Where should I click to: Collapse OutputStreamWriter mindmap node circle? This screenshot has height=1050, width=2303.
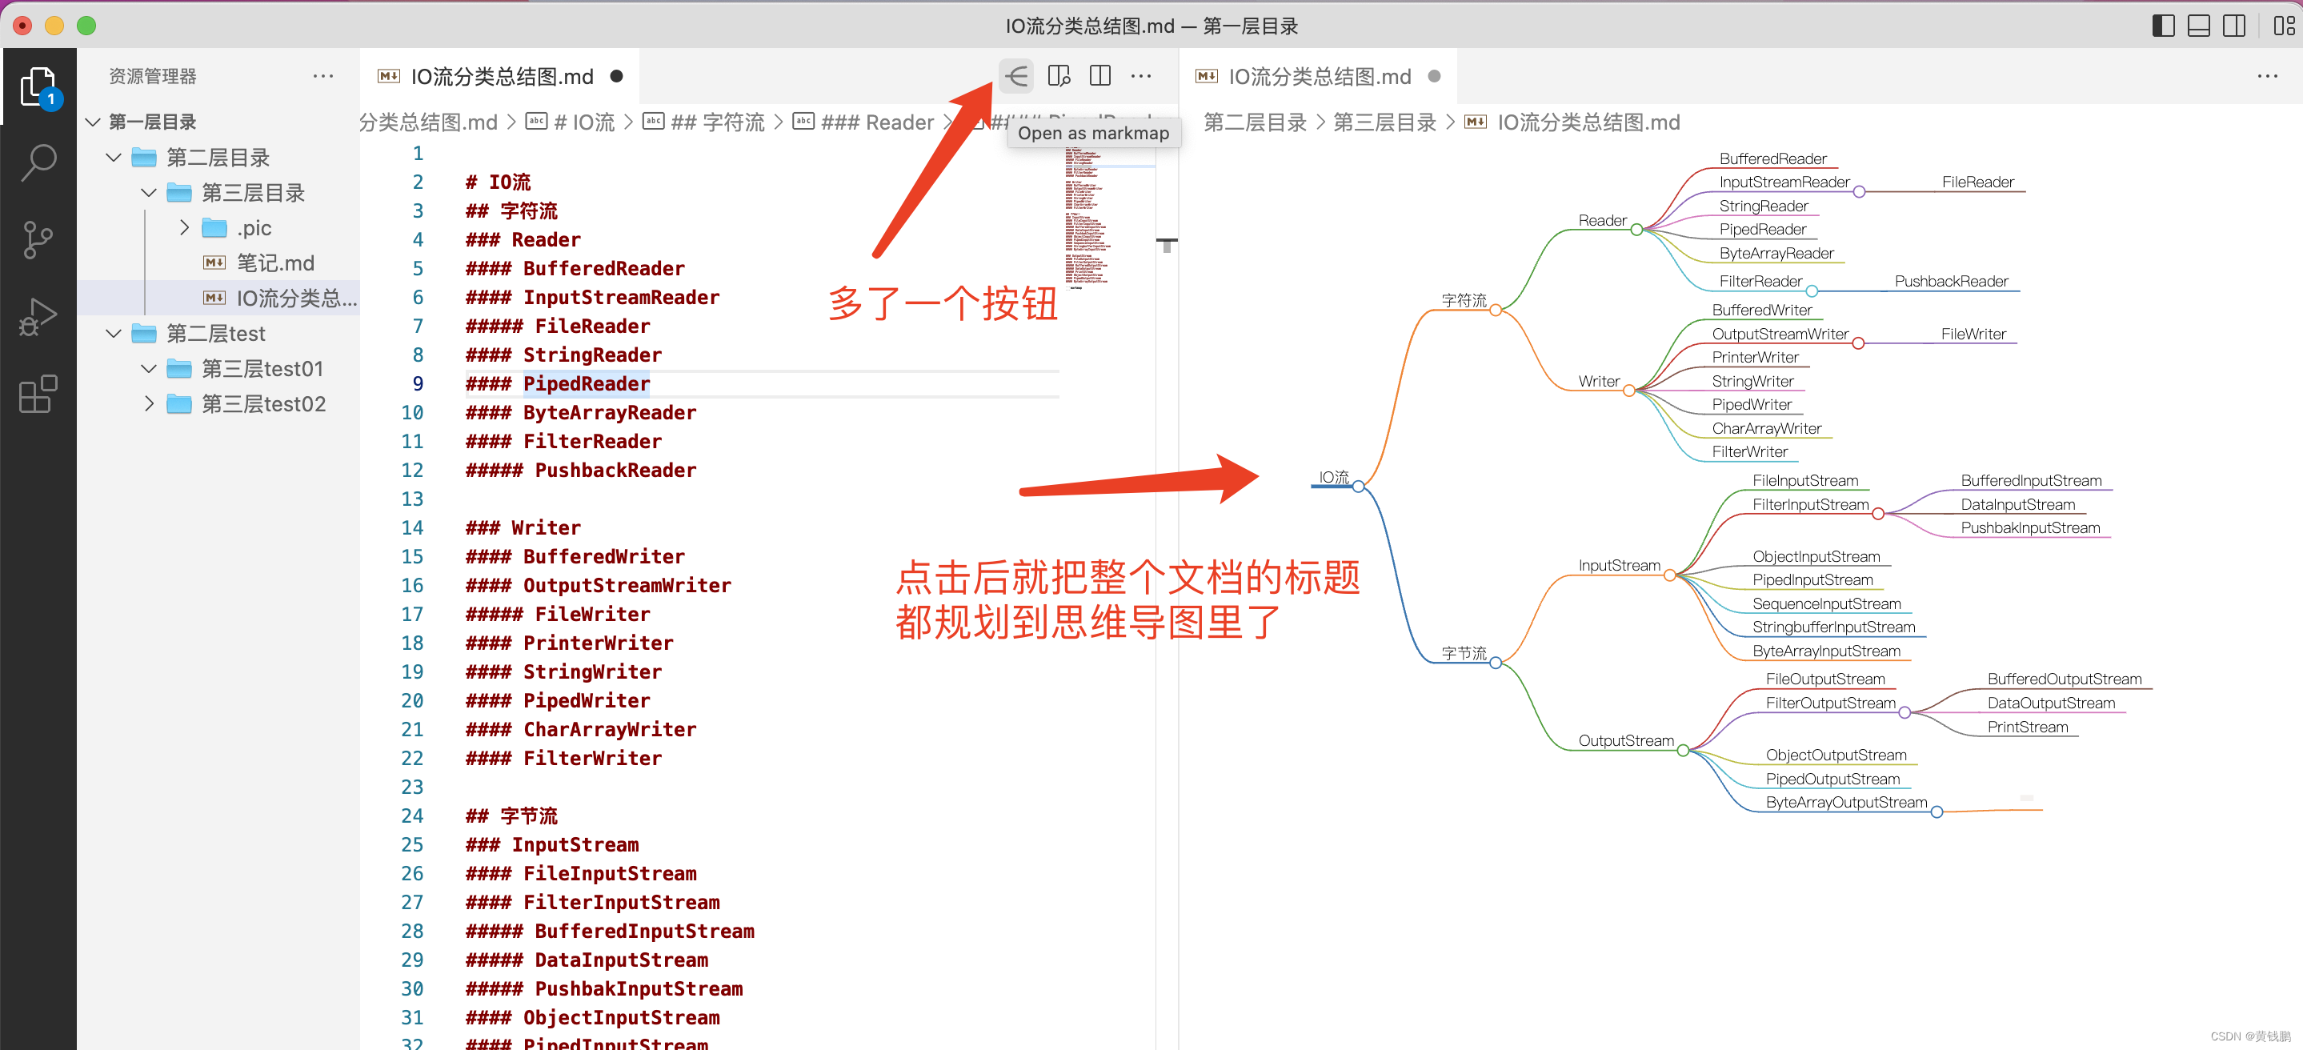click(1858, 343)
